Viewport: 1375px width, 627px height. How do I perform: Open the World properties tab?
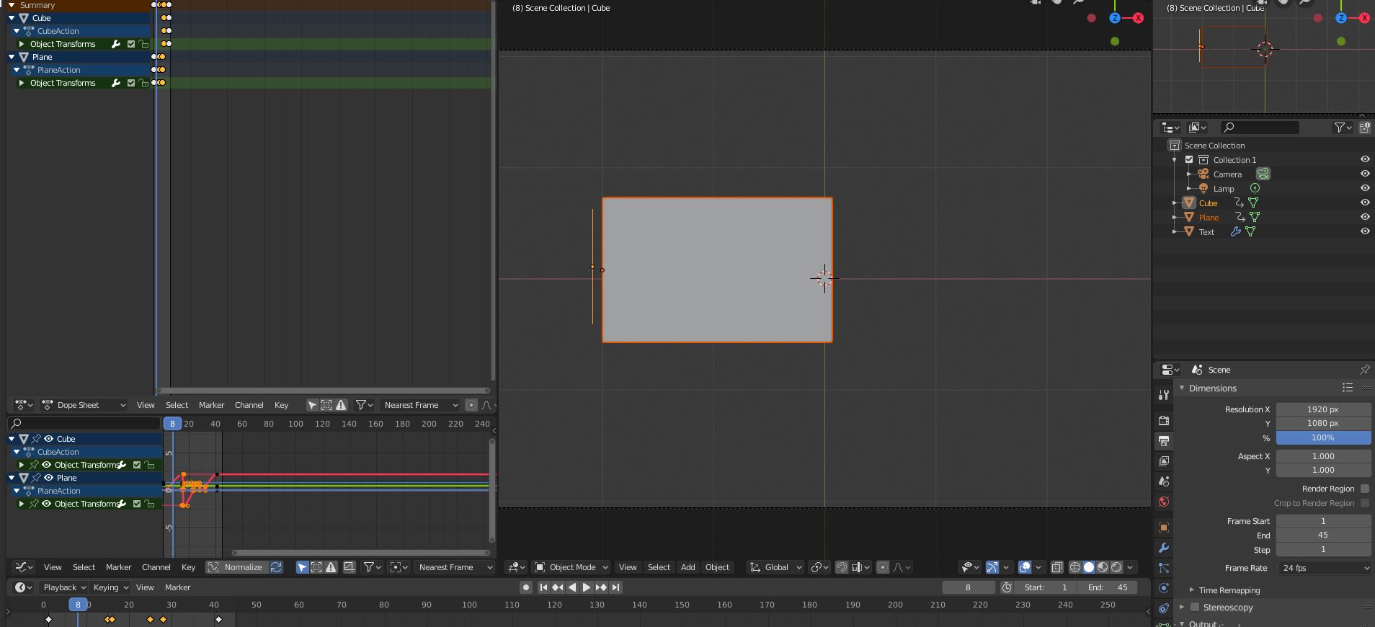[x=1163, y=502]
